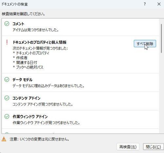Select the コンテンツ アドイン heading
164x153 pixels.
click(x=27, y=98)
